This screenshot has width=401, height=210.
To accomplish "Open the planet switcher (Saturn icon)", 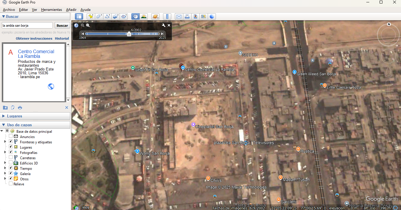I will 155,16.
